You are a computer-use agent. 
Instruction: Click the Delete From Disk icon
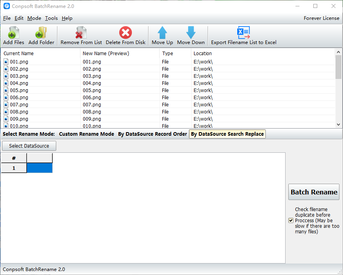coord(126,33)
